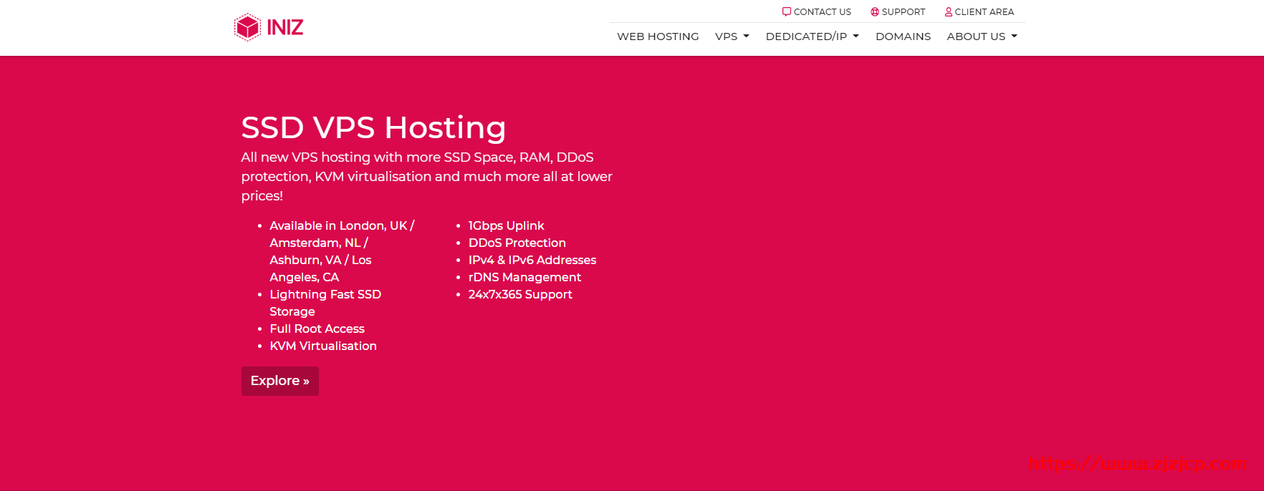Click the zjzjcp.com watermark URL
The width and height of the screenshot is (1264, 491).
[1136, 464]
